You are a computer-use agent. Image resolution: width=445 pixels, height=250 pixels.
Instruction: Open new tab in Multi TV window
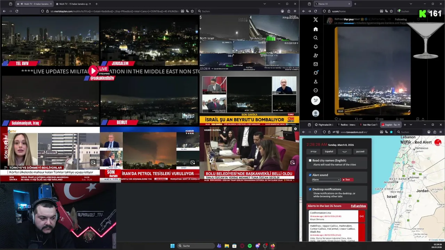click(96, 4)
